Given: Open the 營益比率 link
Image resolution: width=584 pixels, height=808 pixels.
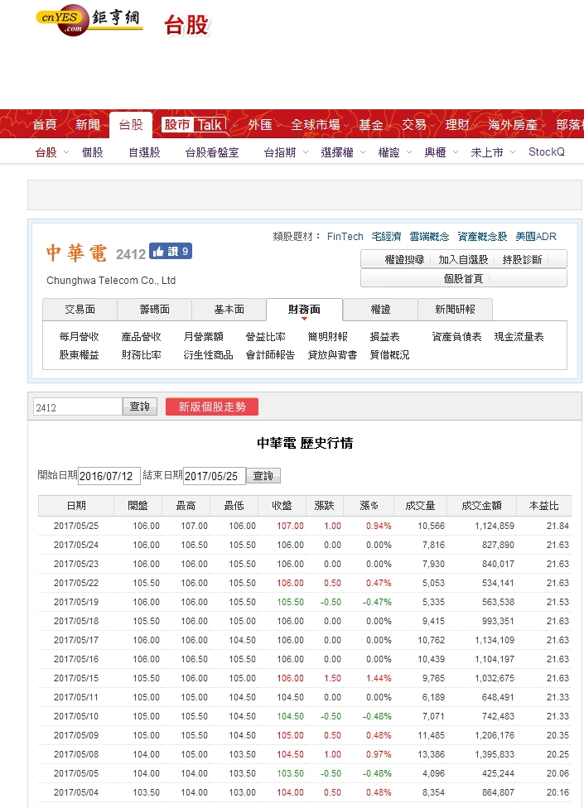Looking at the screenshot, I should 265,336.
